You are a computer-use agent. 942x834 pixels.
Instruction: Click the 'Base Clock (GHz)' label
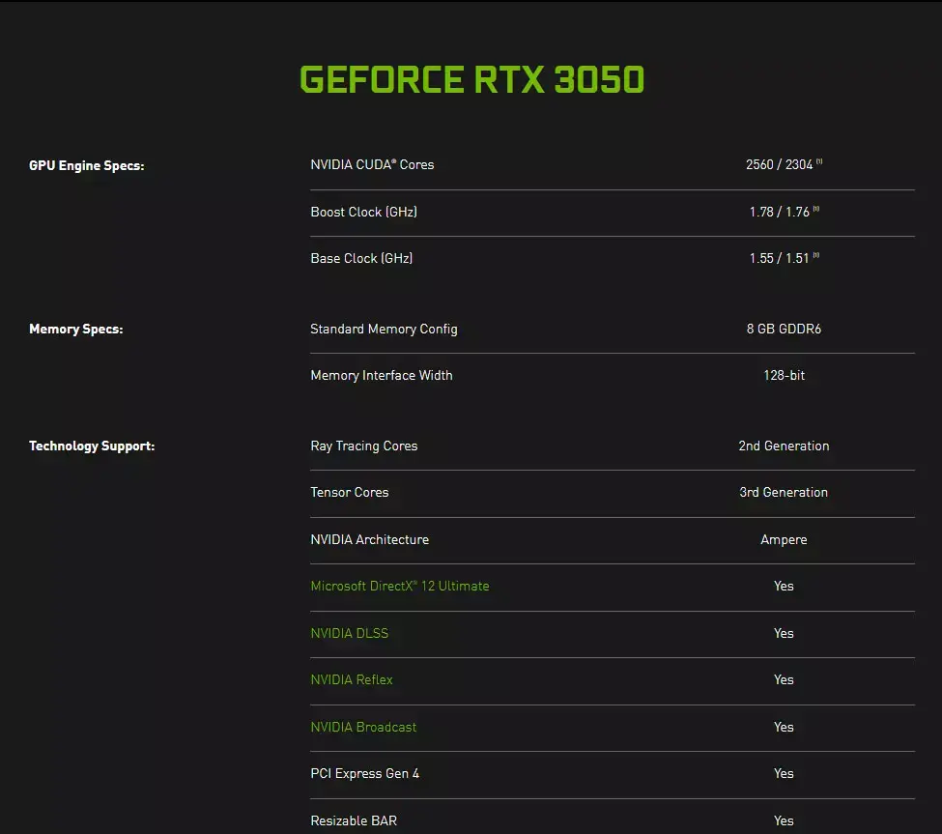tap(361, 258)
